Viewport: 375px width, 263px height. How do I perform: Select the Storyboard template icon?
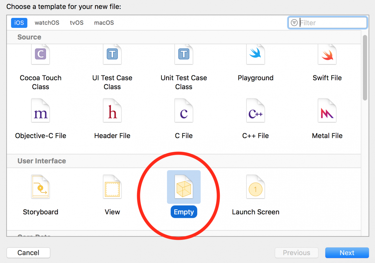pos(40,186)
